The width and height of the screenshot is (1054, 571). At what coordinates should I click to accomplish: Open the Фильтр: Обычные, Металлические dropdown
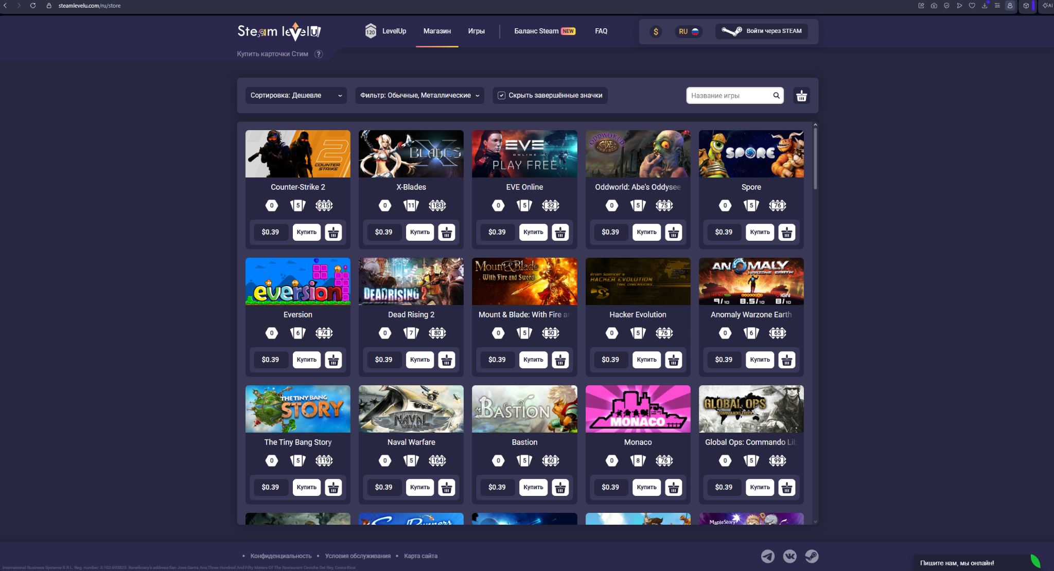pos(419,96)
